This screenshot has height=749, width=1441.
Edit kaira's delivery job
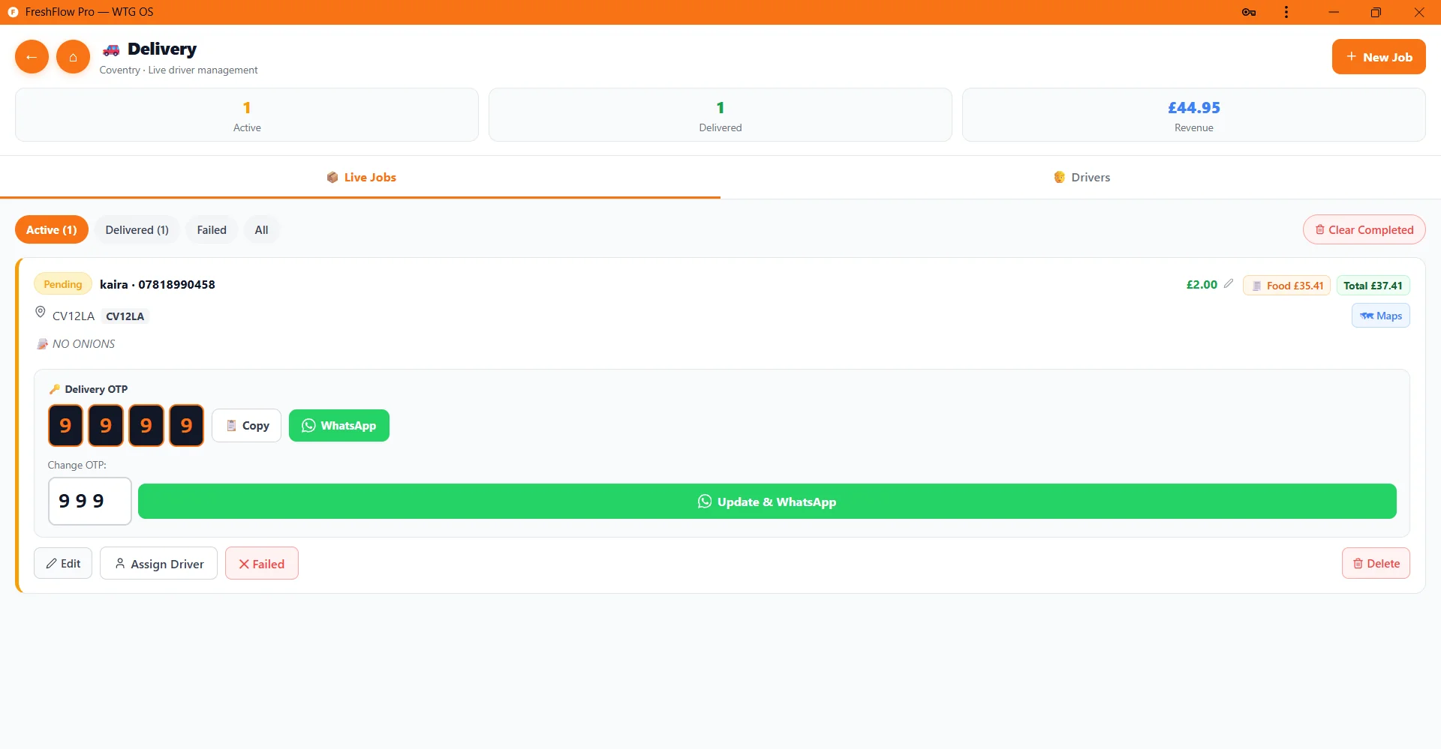pyautogui.click(x=63, y=563)
